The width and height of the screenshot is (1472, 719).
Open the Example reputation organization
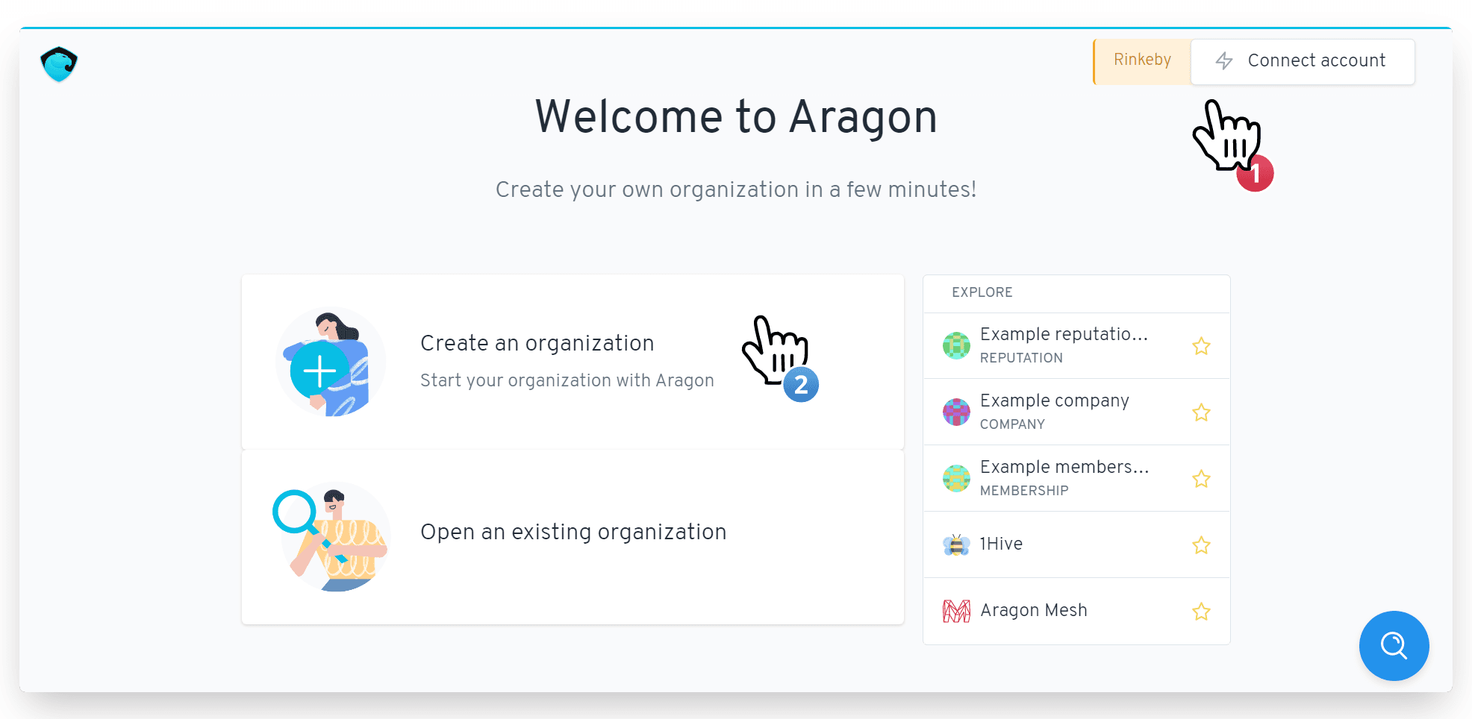1076,345
